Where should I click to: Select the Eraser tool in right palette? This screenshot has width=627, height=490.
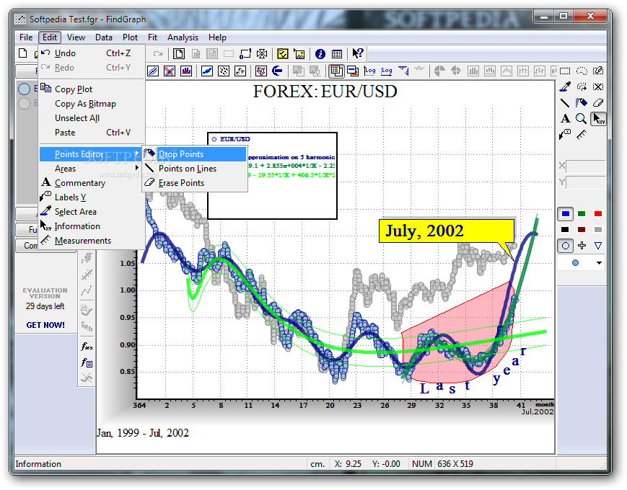click(x=598, y=102)
